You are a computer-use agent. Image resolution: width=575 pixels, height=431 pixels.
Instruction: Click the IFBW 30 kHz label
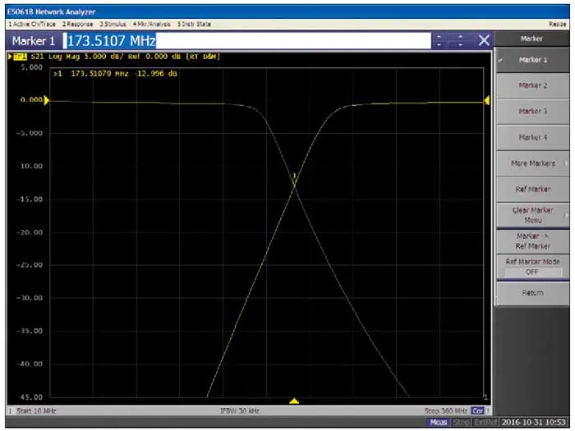pos(240,410)
